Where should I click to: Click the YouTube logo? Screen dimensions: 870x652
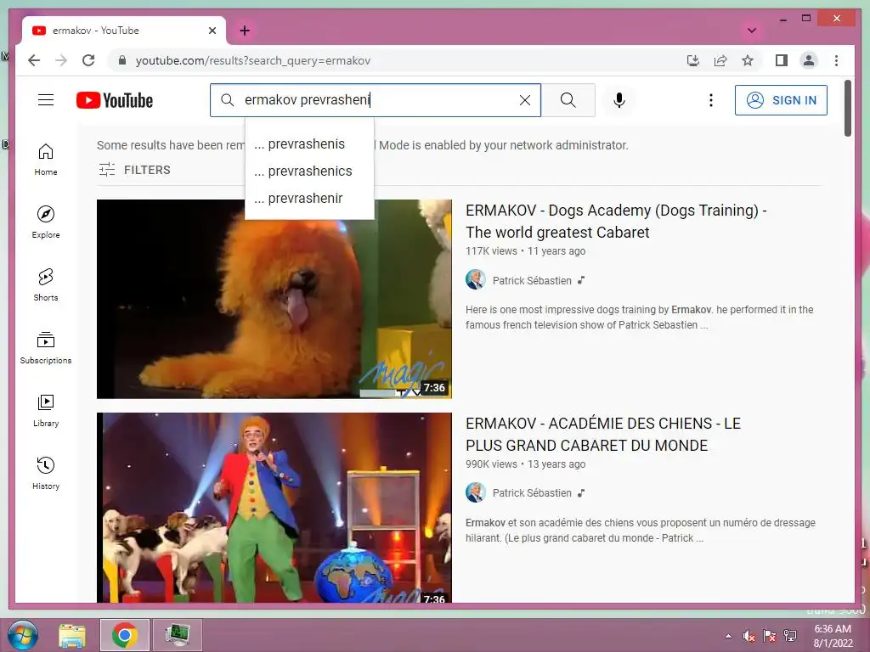[x=115, y=100]
